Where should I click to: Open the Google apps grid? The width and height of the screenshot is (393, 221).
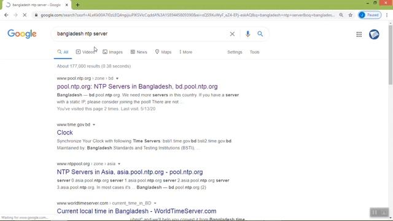(359, 34)
